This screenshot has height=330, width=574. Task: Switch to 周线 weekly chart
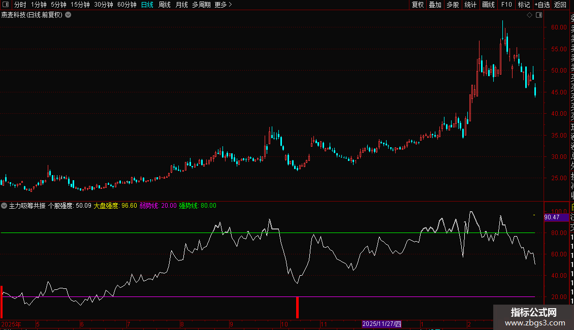tap(165, 5)
